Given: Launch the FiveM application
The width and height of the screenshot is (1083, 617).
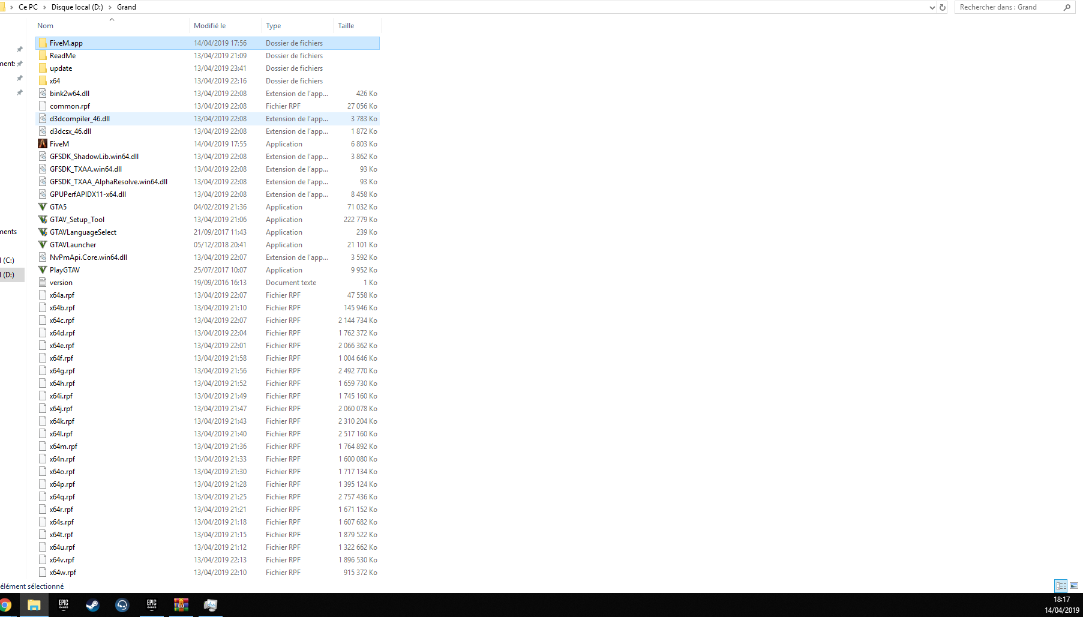Looking at the screenshot, I should click(59, 143).
